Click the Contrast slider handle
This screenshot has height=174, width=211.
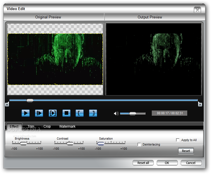coord(70,144)
